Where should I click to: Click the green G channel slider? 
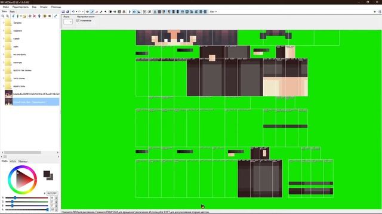click(27, 202)
